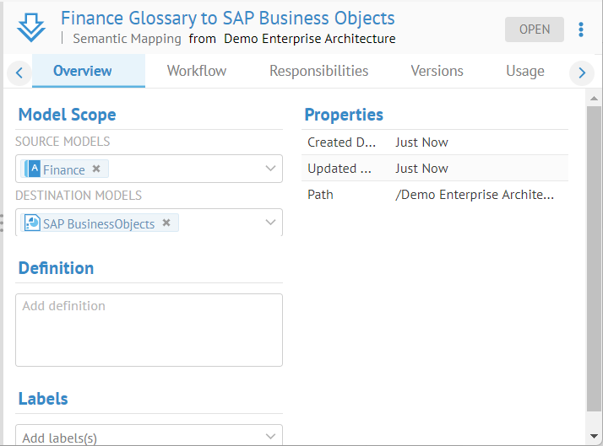Go to the Usage tab
Viewport: 603px width, 446px height.
(x=524, y=71)
